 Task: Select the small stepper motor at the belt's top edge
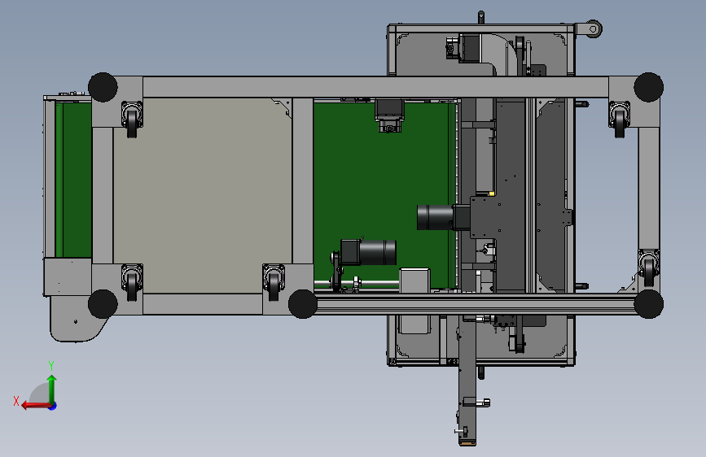[x=389, y=115]
